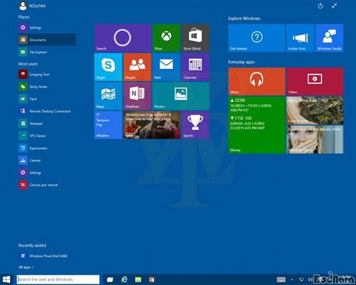This screenshot has height=285, width=356.
Task: Open File Explorer under Places
Action: click(47, 52)
